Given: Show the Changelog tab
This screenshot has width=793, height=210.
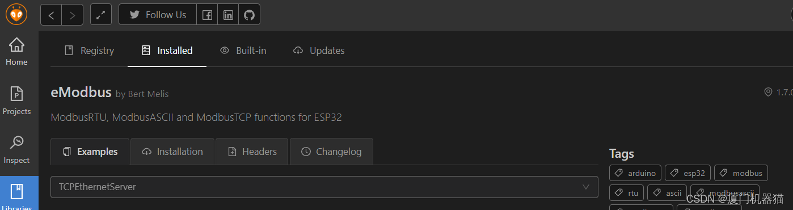Looking at the screenshot, I should [x=331, y=152].
